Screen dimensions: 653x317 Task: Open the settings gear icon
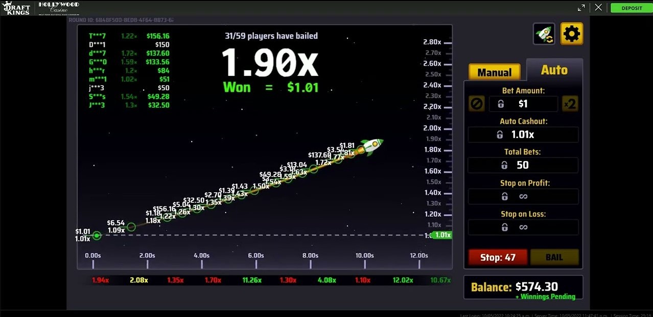(571, 34)
